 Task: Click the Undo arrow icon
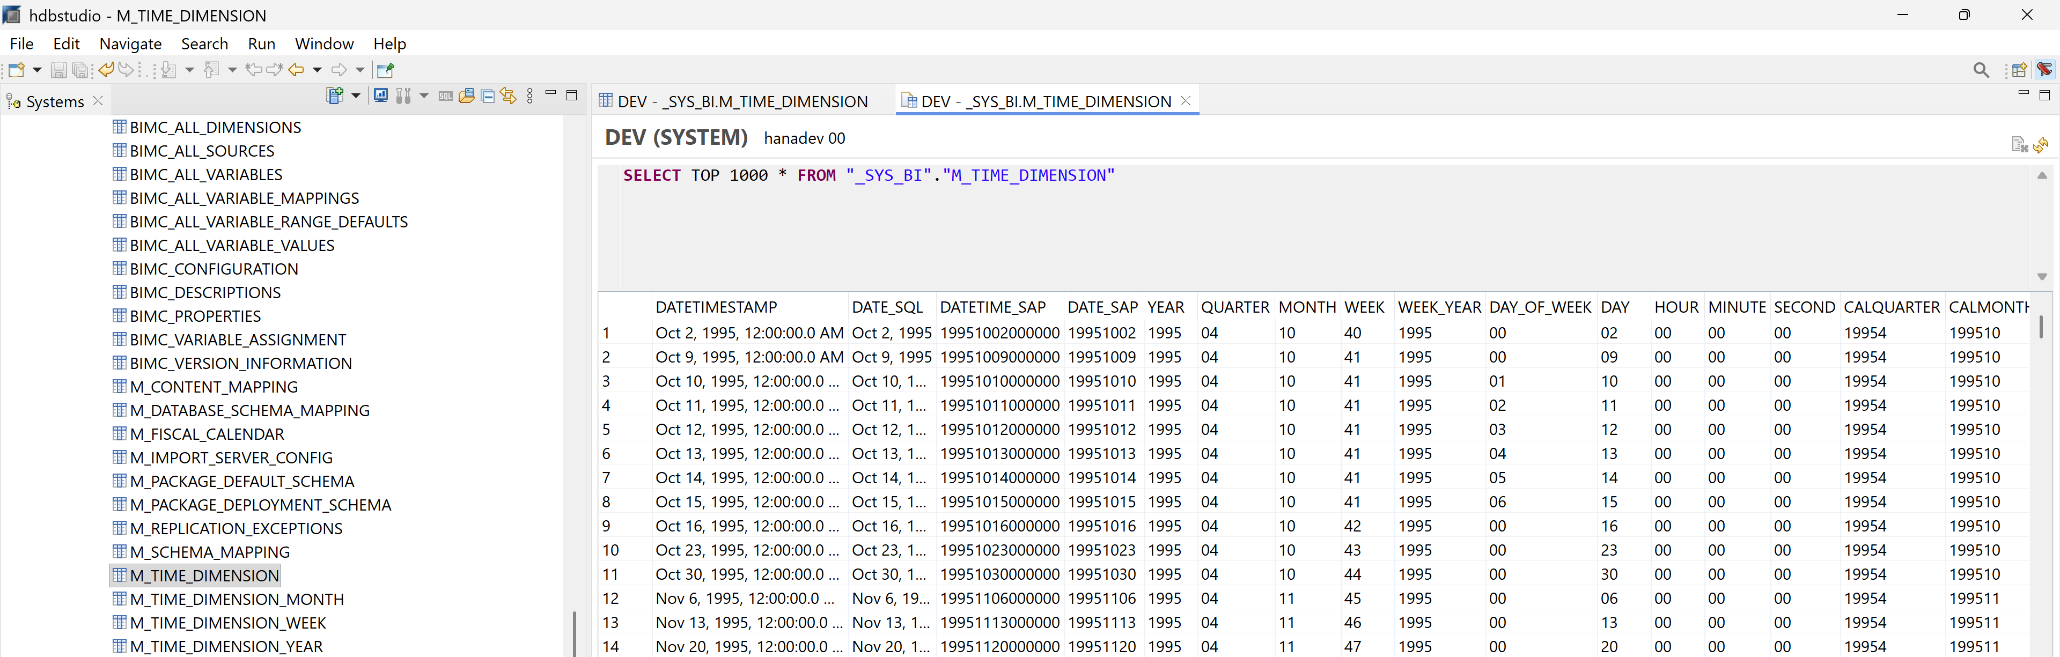106,70
